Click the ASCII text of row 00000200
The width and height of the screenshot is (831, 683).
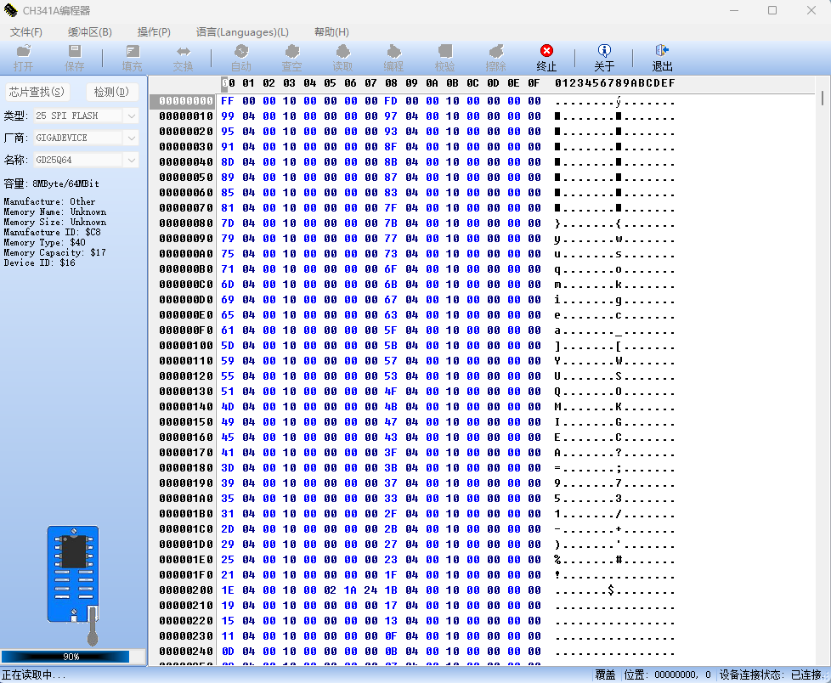615,590
